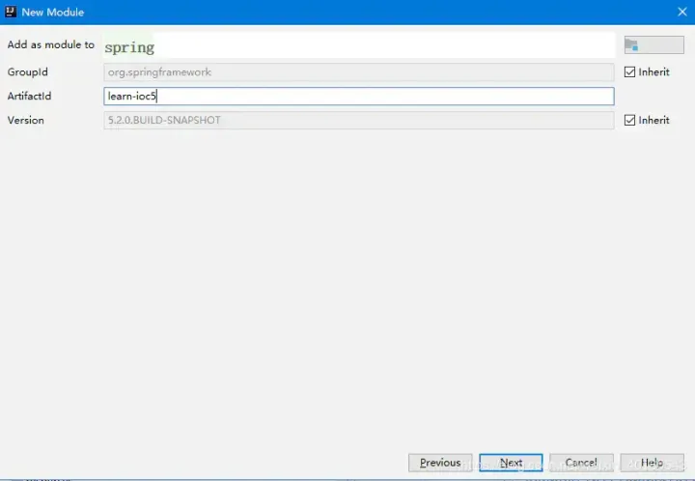Click the "Version" label
Screen dimensions: 695x481
tap(26, 120)
